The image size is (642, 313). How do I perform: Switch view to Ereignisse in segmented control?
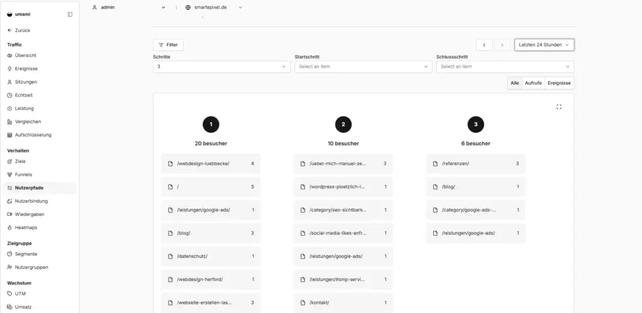(559, 83)
